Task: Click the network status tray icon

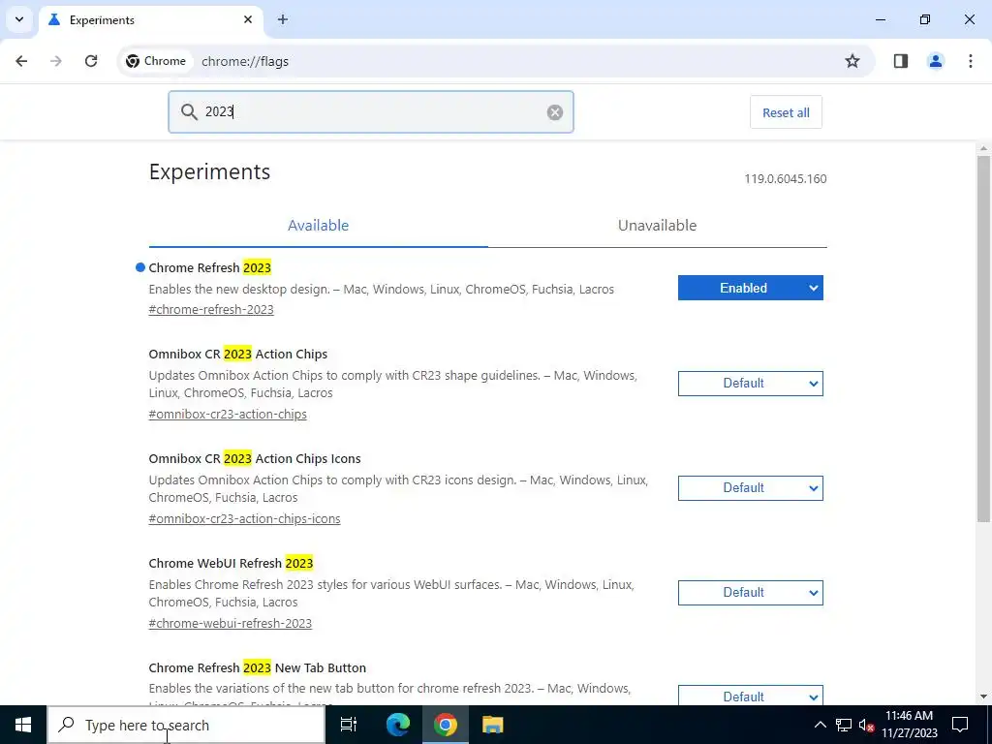Action: 844,725
